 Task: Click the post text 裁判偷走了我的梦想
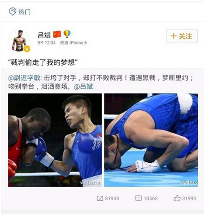click(x=43, y=63)
